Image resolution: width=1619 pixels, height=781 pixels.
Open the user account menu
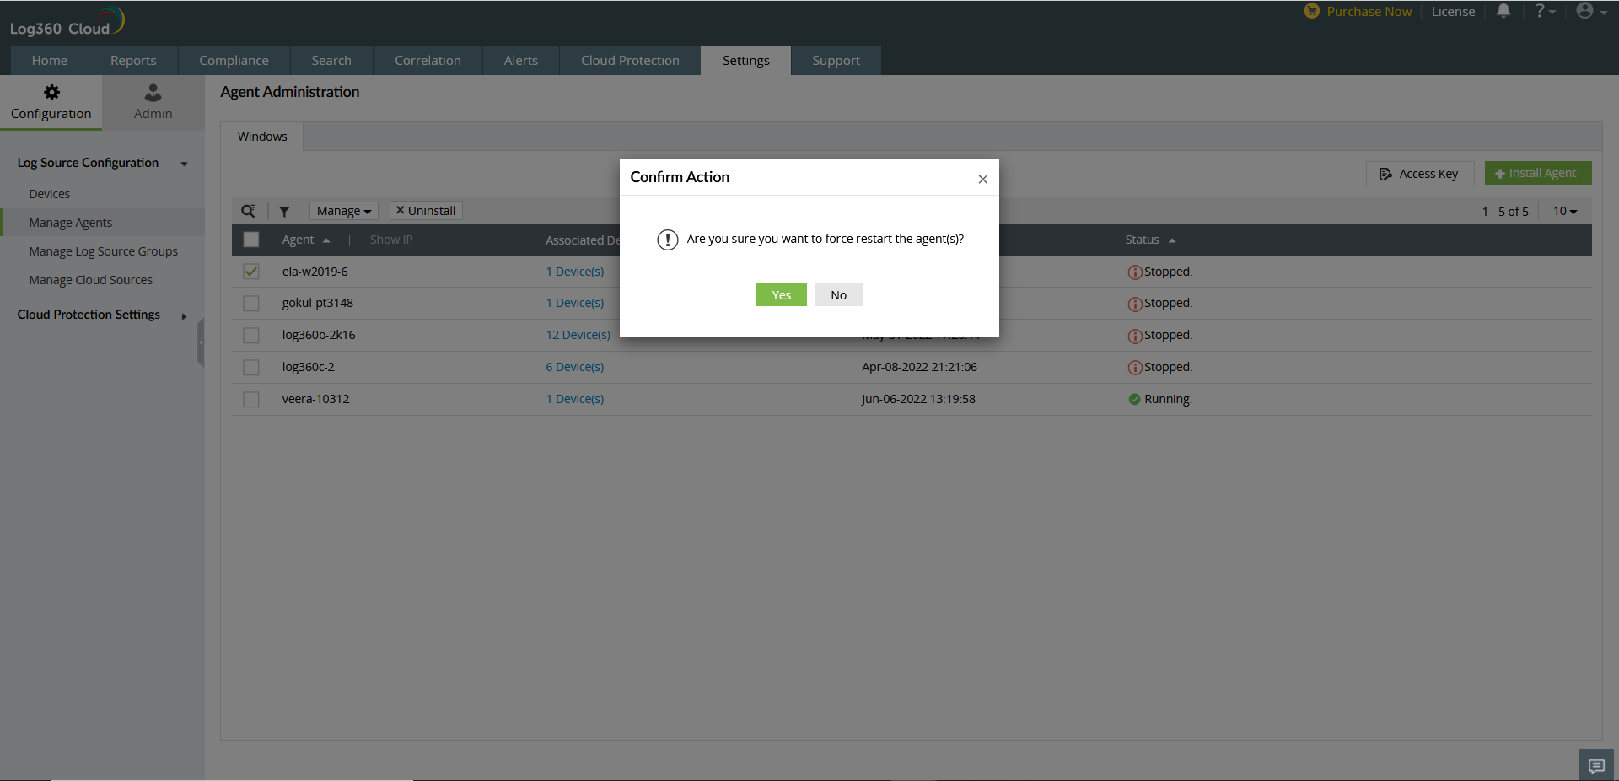pyautogui.click(x=1591, y=11)
